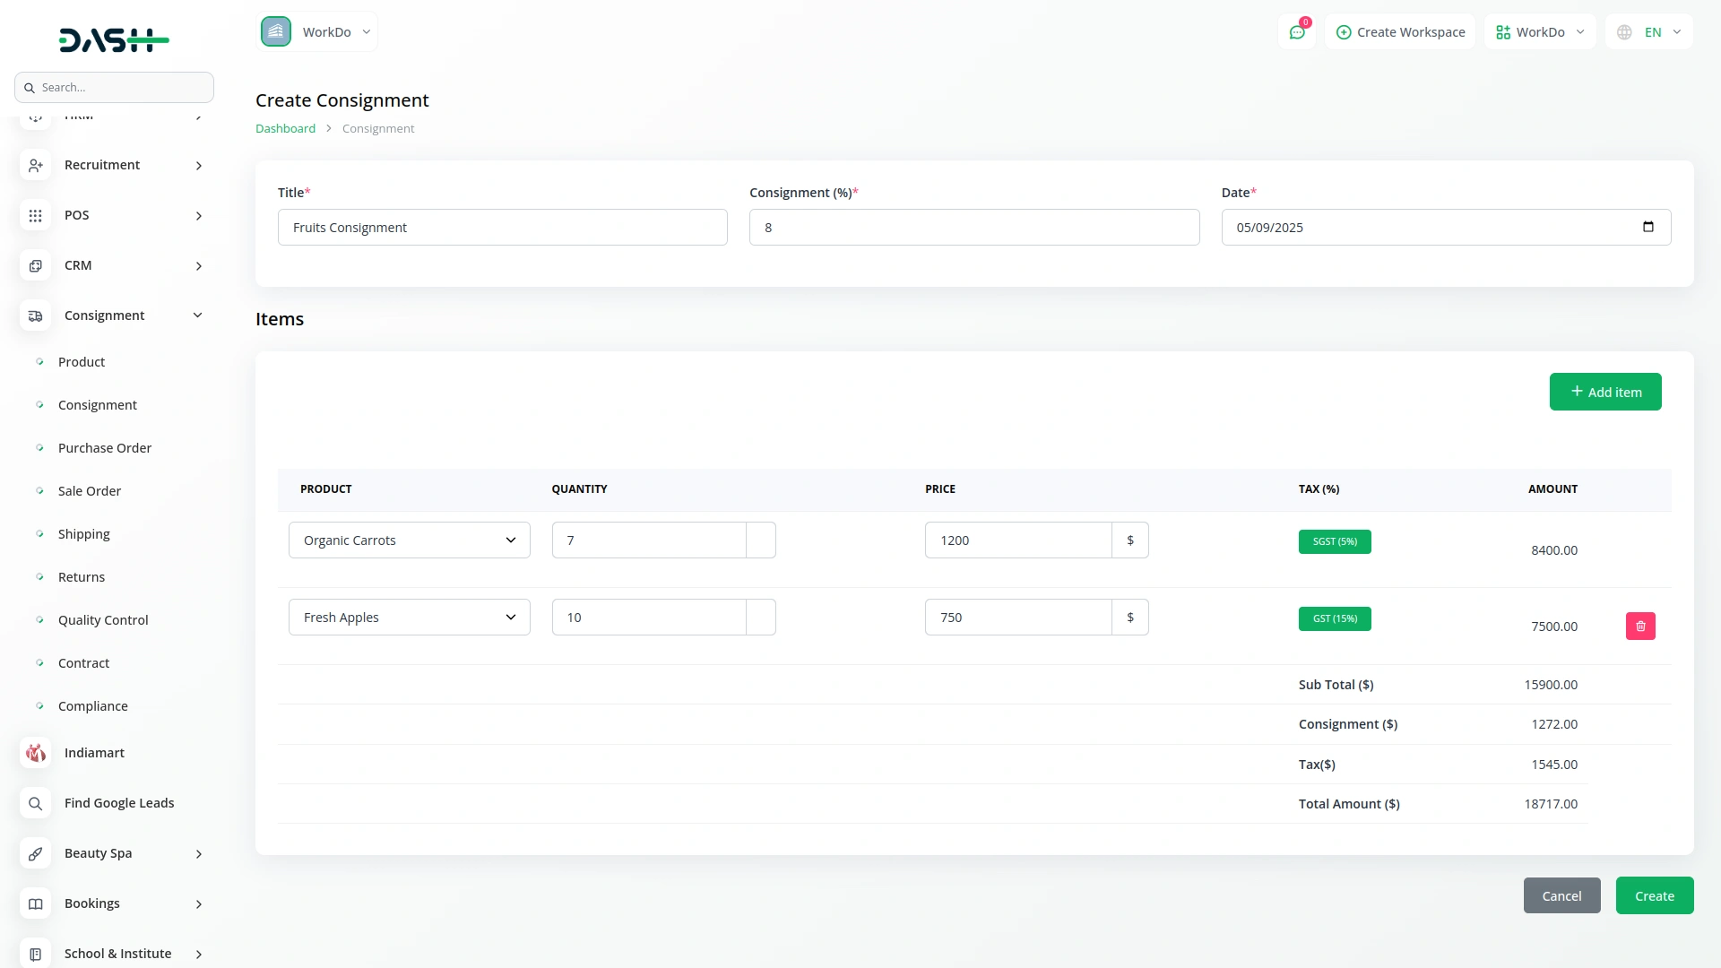Click the Bookings module icon
The height and width of the screenshot is (968, 1721).
pyautogui.click(x=35, y=904)
